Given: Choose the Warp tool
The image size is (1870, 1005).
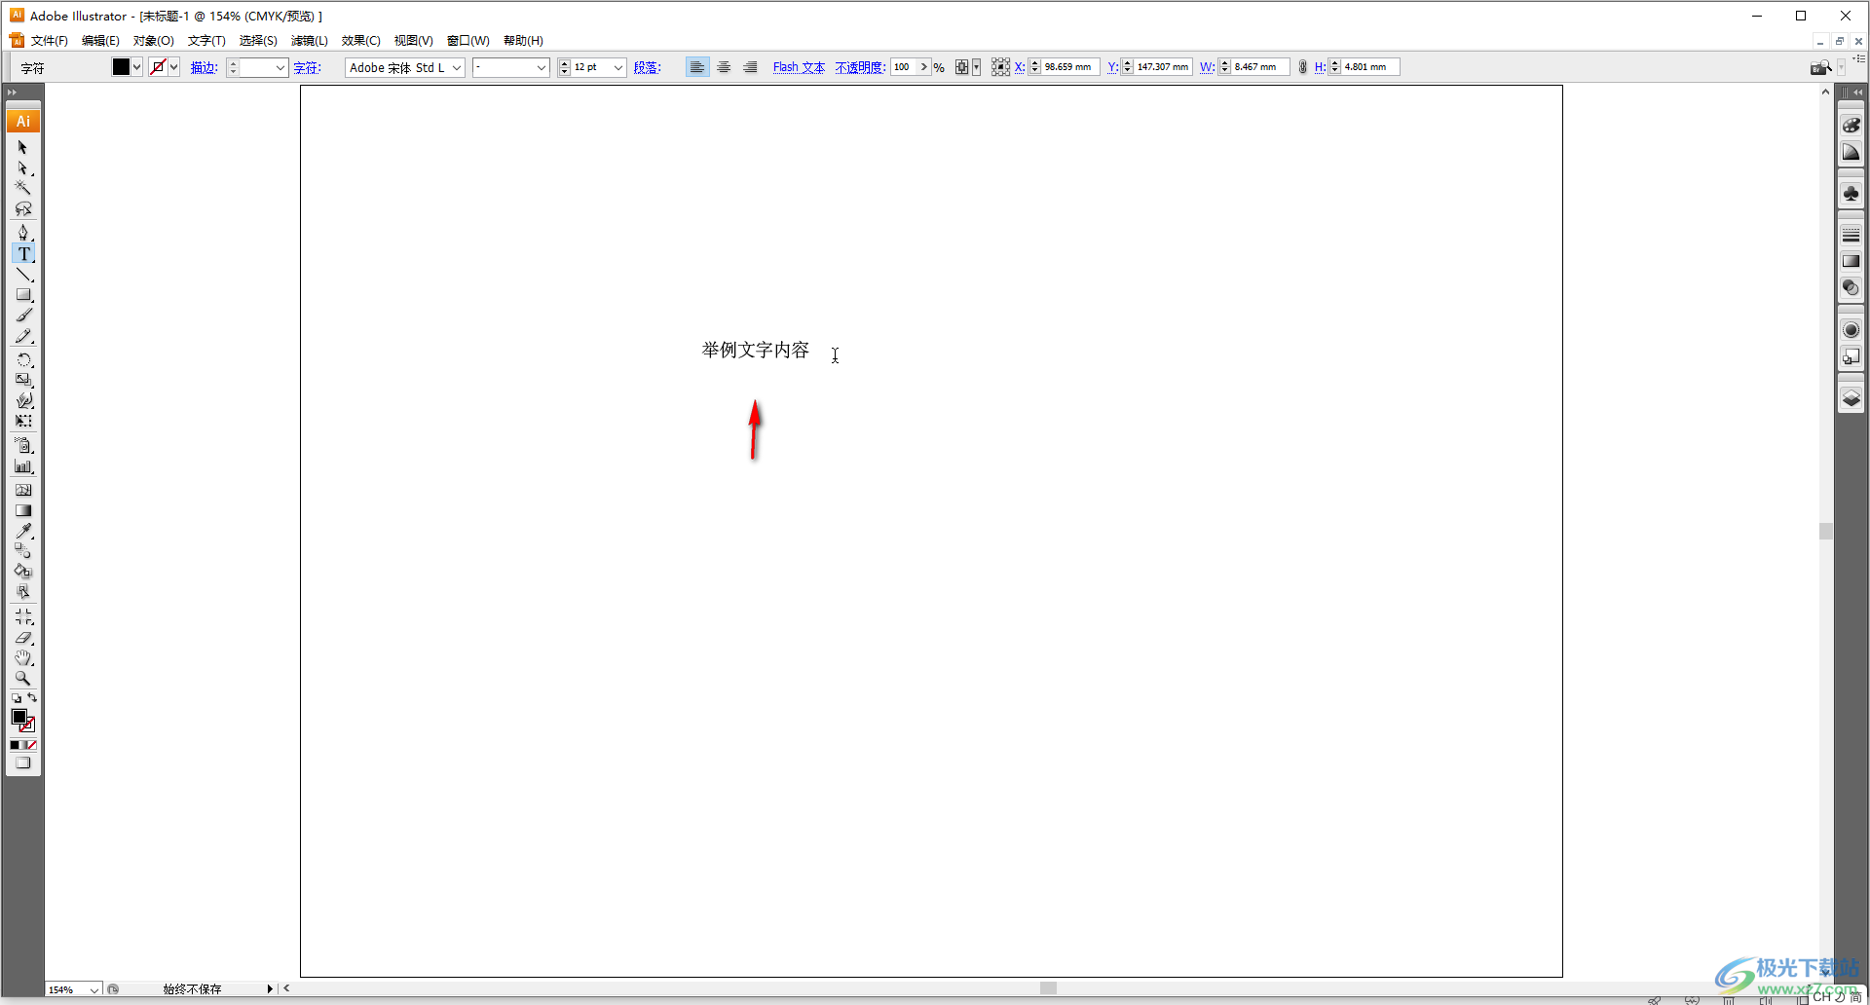Looking at the screenshot, I should pyautogui.click(x=23, y=400).
